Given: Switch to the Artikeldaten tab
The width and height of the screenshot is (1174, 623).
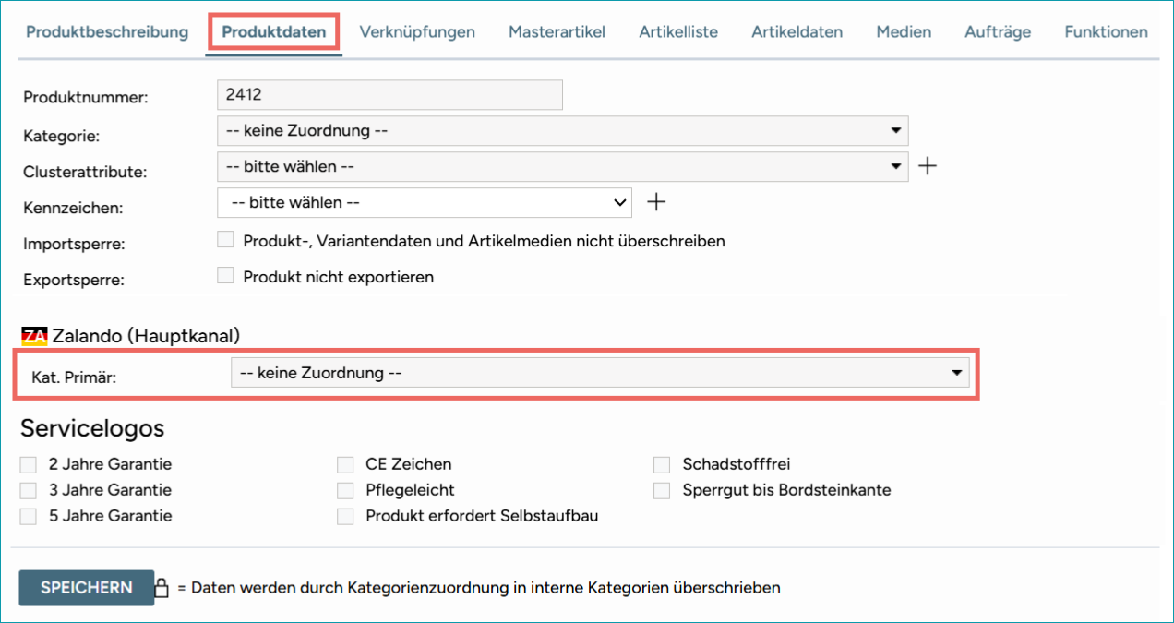Looking at the screenshot, I should 797,31.
